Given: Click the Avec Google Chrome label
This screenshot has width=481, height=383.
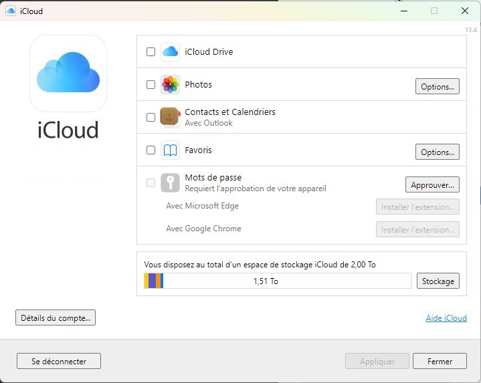Looking at the screenshot, I should click(203, 229).
